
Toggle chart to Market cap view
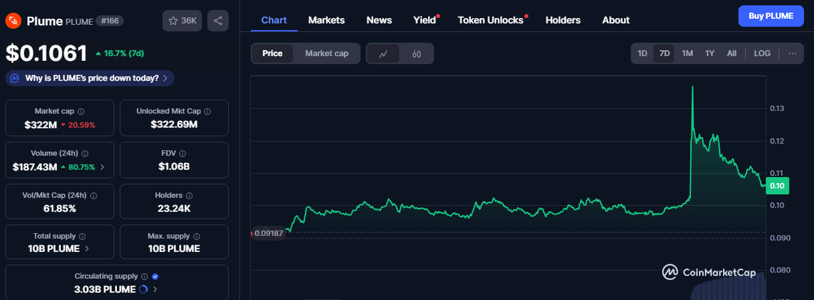point(326,53)
